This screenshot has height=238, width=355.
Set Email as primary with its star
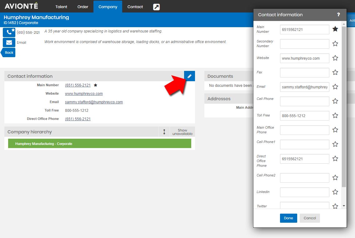point(335,87)
